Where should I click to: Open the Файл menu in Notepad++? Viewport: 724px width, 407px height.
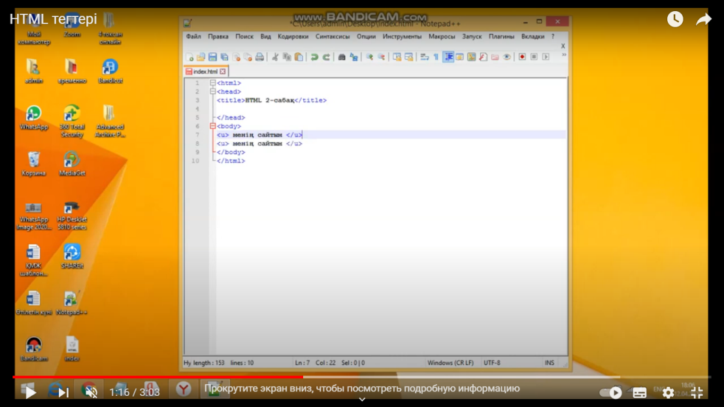click(193, 37)
